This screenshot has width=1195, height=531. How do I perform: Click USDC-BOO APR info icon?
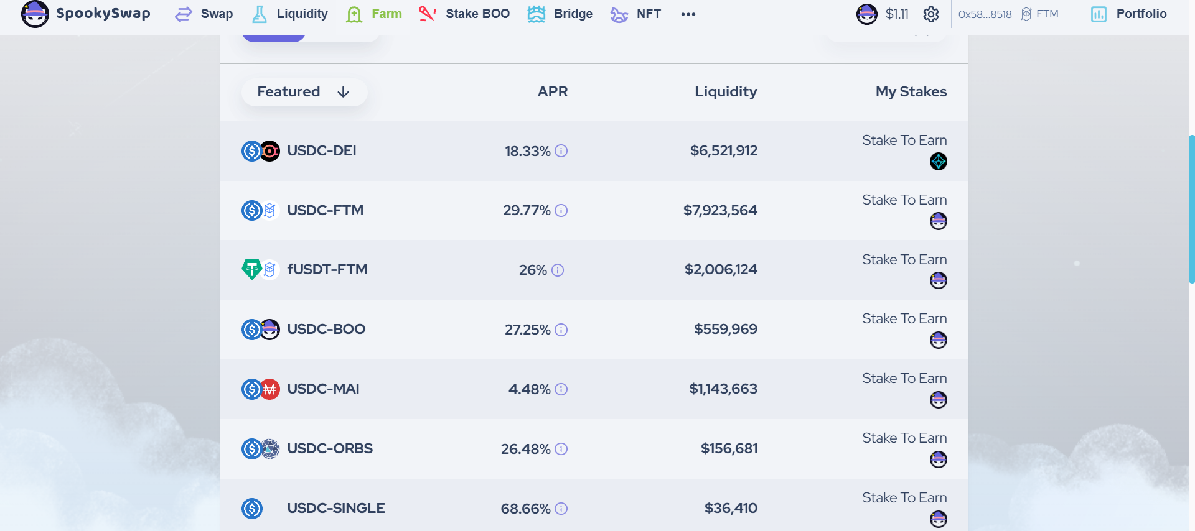[561, 330]
